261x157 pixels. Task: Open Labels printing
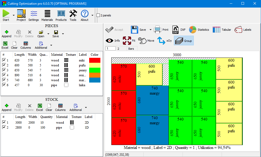tap(243, 30)
